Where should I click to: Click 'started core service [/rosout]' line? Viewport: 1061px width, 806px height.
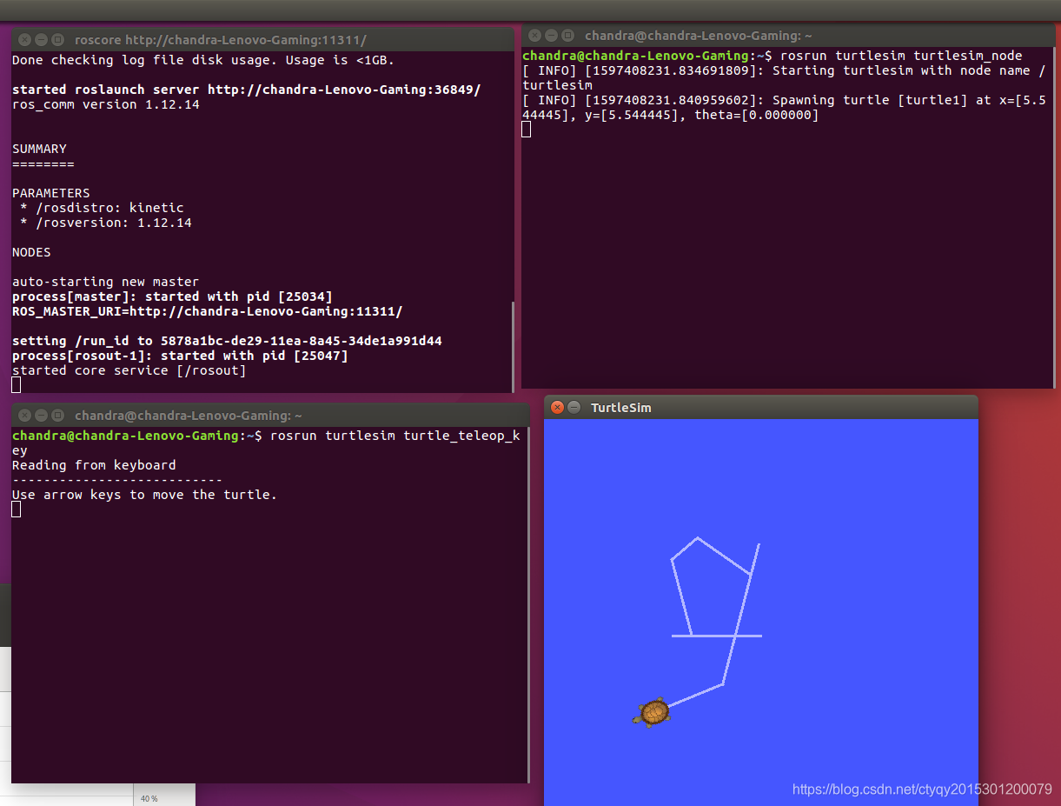tap(129, 370)
